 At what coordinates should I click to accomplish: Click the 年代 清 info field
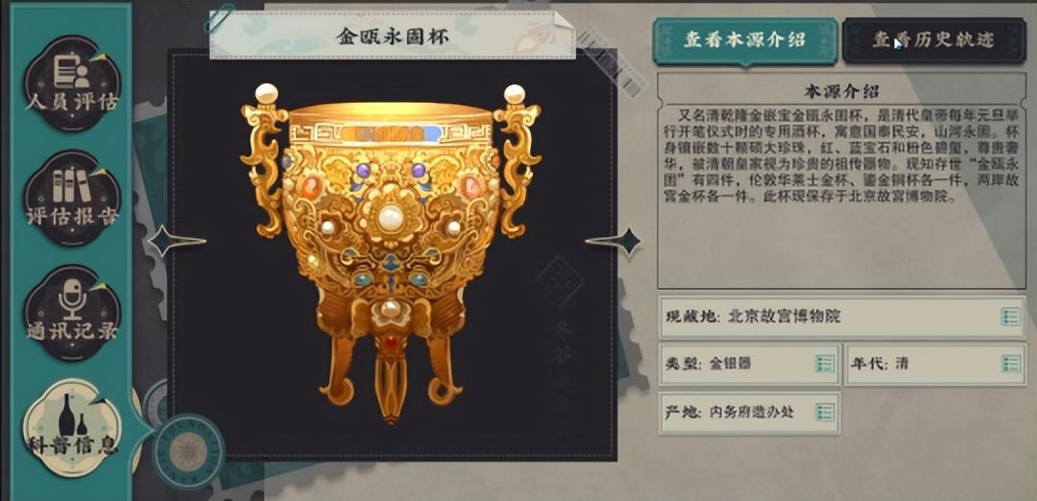pyautogui.click(x=935, y=364)
